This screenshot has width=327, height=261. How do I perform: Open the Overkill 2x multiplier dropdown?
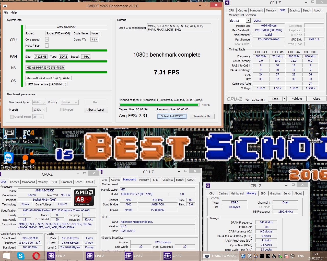point(38,117)
